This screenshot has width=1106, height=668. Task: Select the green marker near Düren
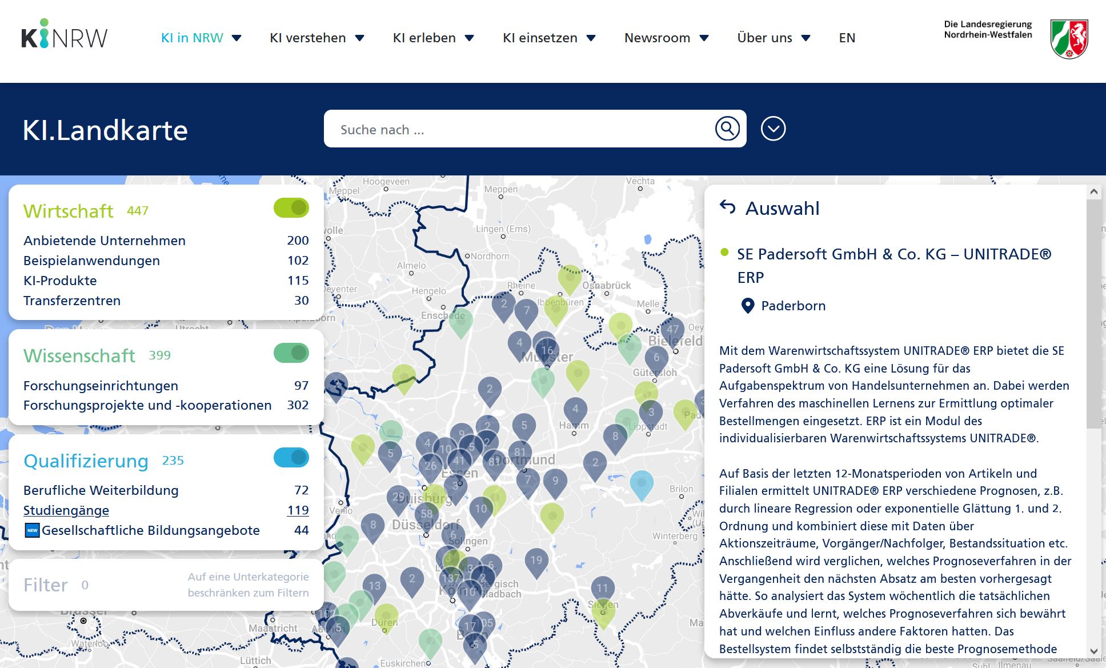pos(386,617)
